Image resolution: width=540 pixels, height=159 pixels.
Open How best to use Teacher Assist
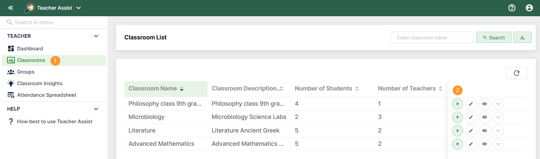click(x=55, y=122)
